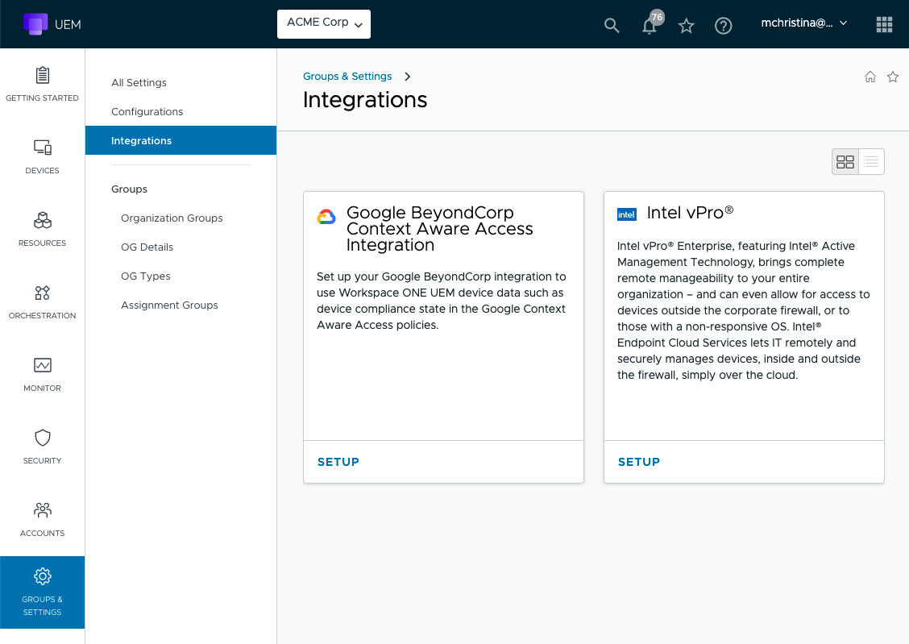Open the Orchestration sidebar section
This screenshot has width=909, height=644.
click(x=43, y=301)
